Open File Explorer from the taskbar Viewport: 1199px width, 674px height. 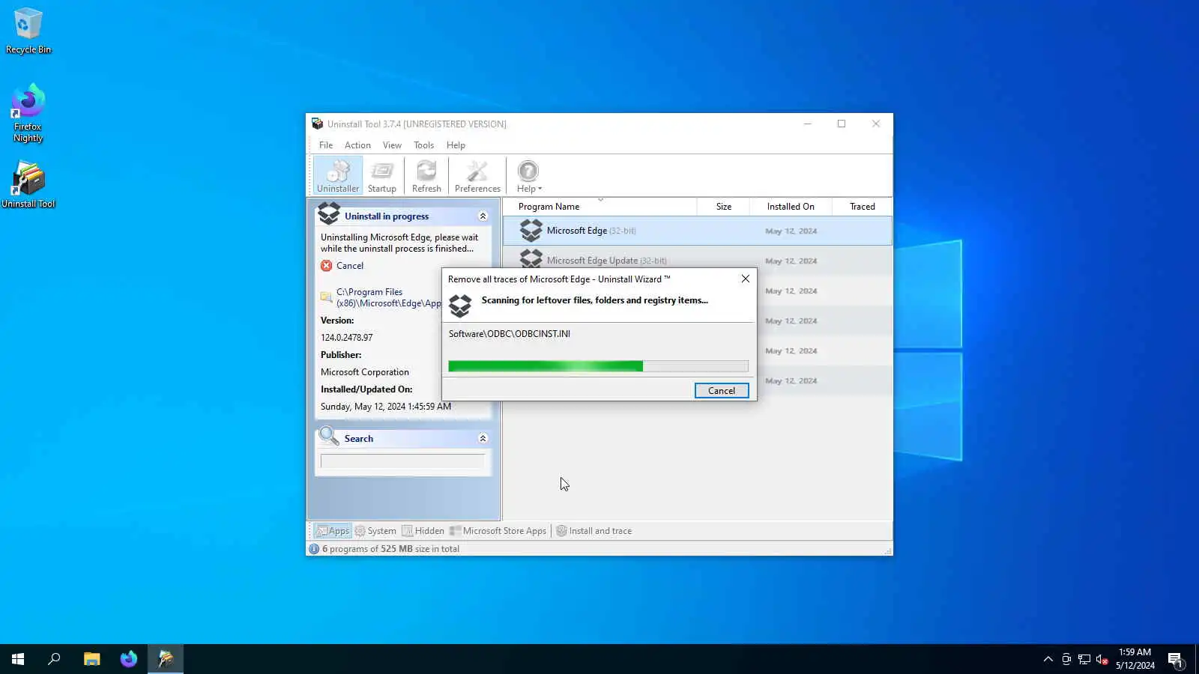pos(91,659)
